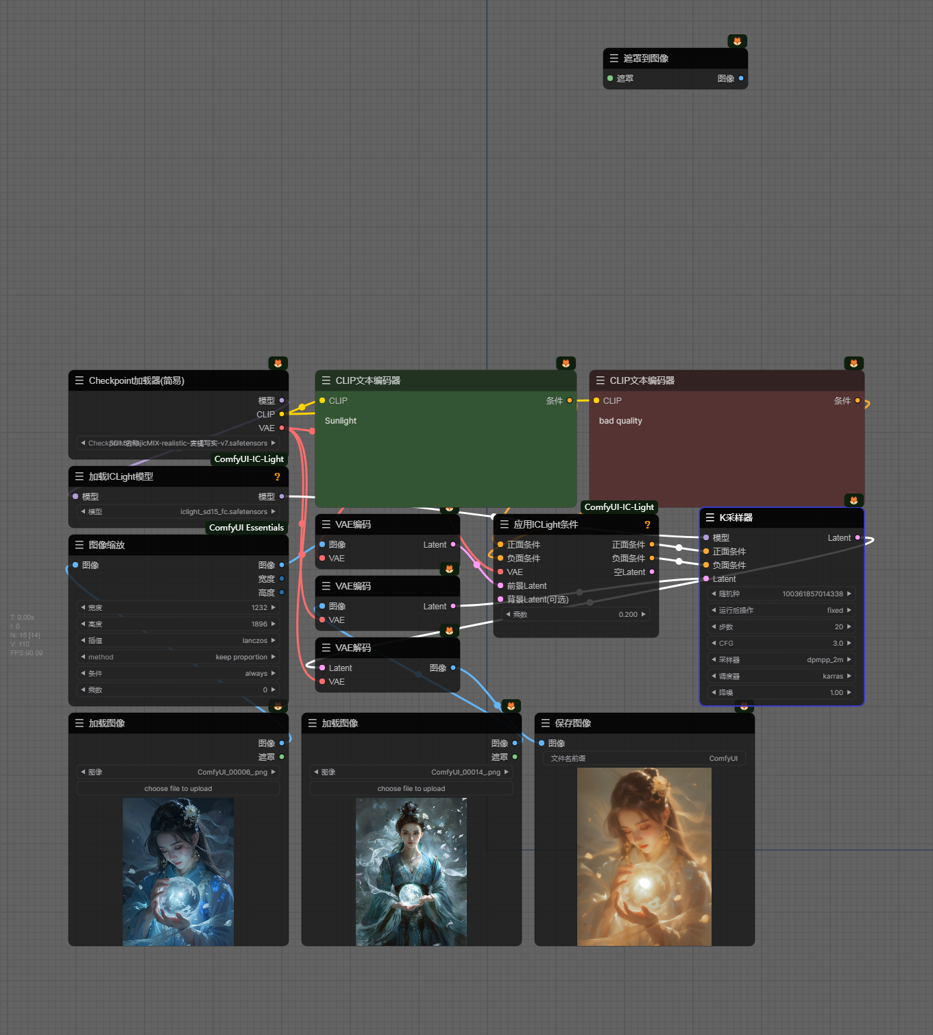Click the hamburger icon on 应用ICLight条件 title
Viewport: 933px width, 1035px height.
[x=505, y=524]
